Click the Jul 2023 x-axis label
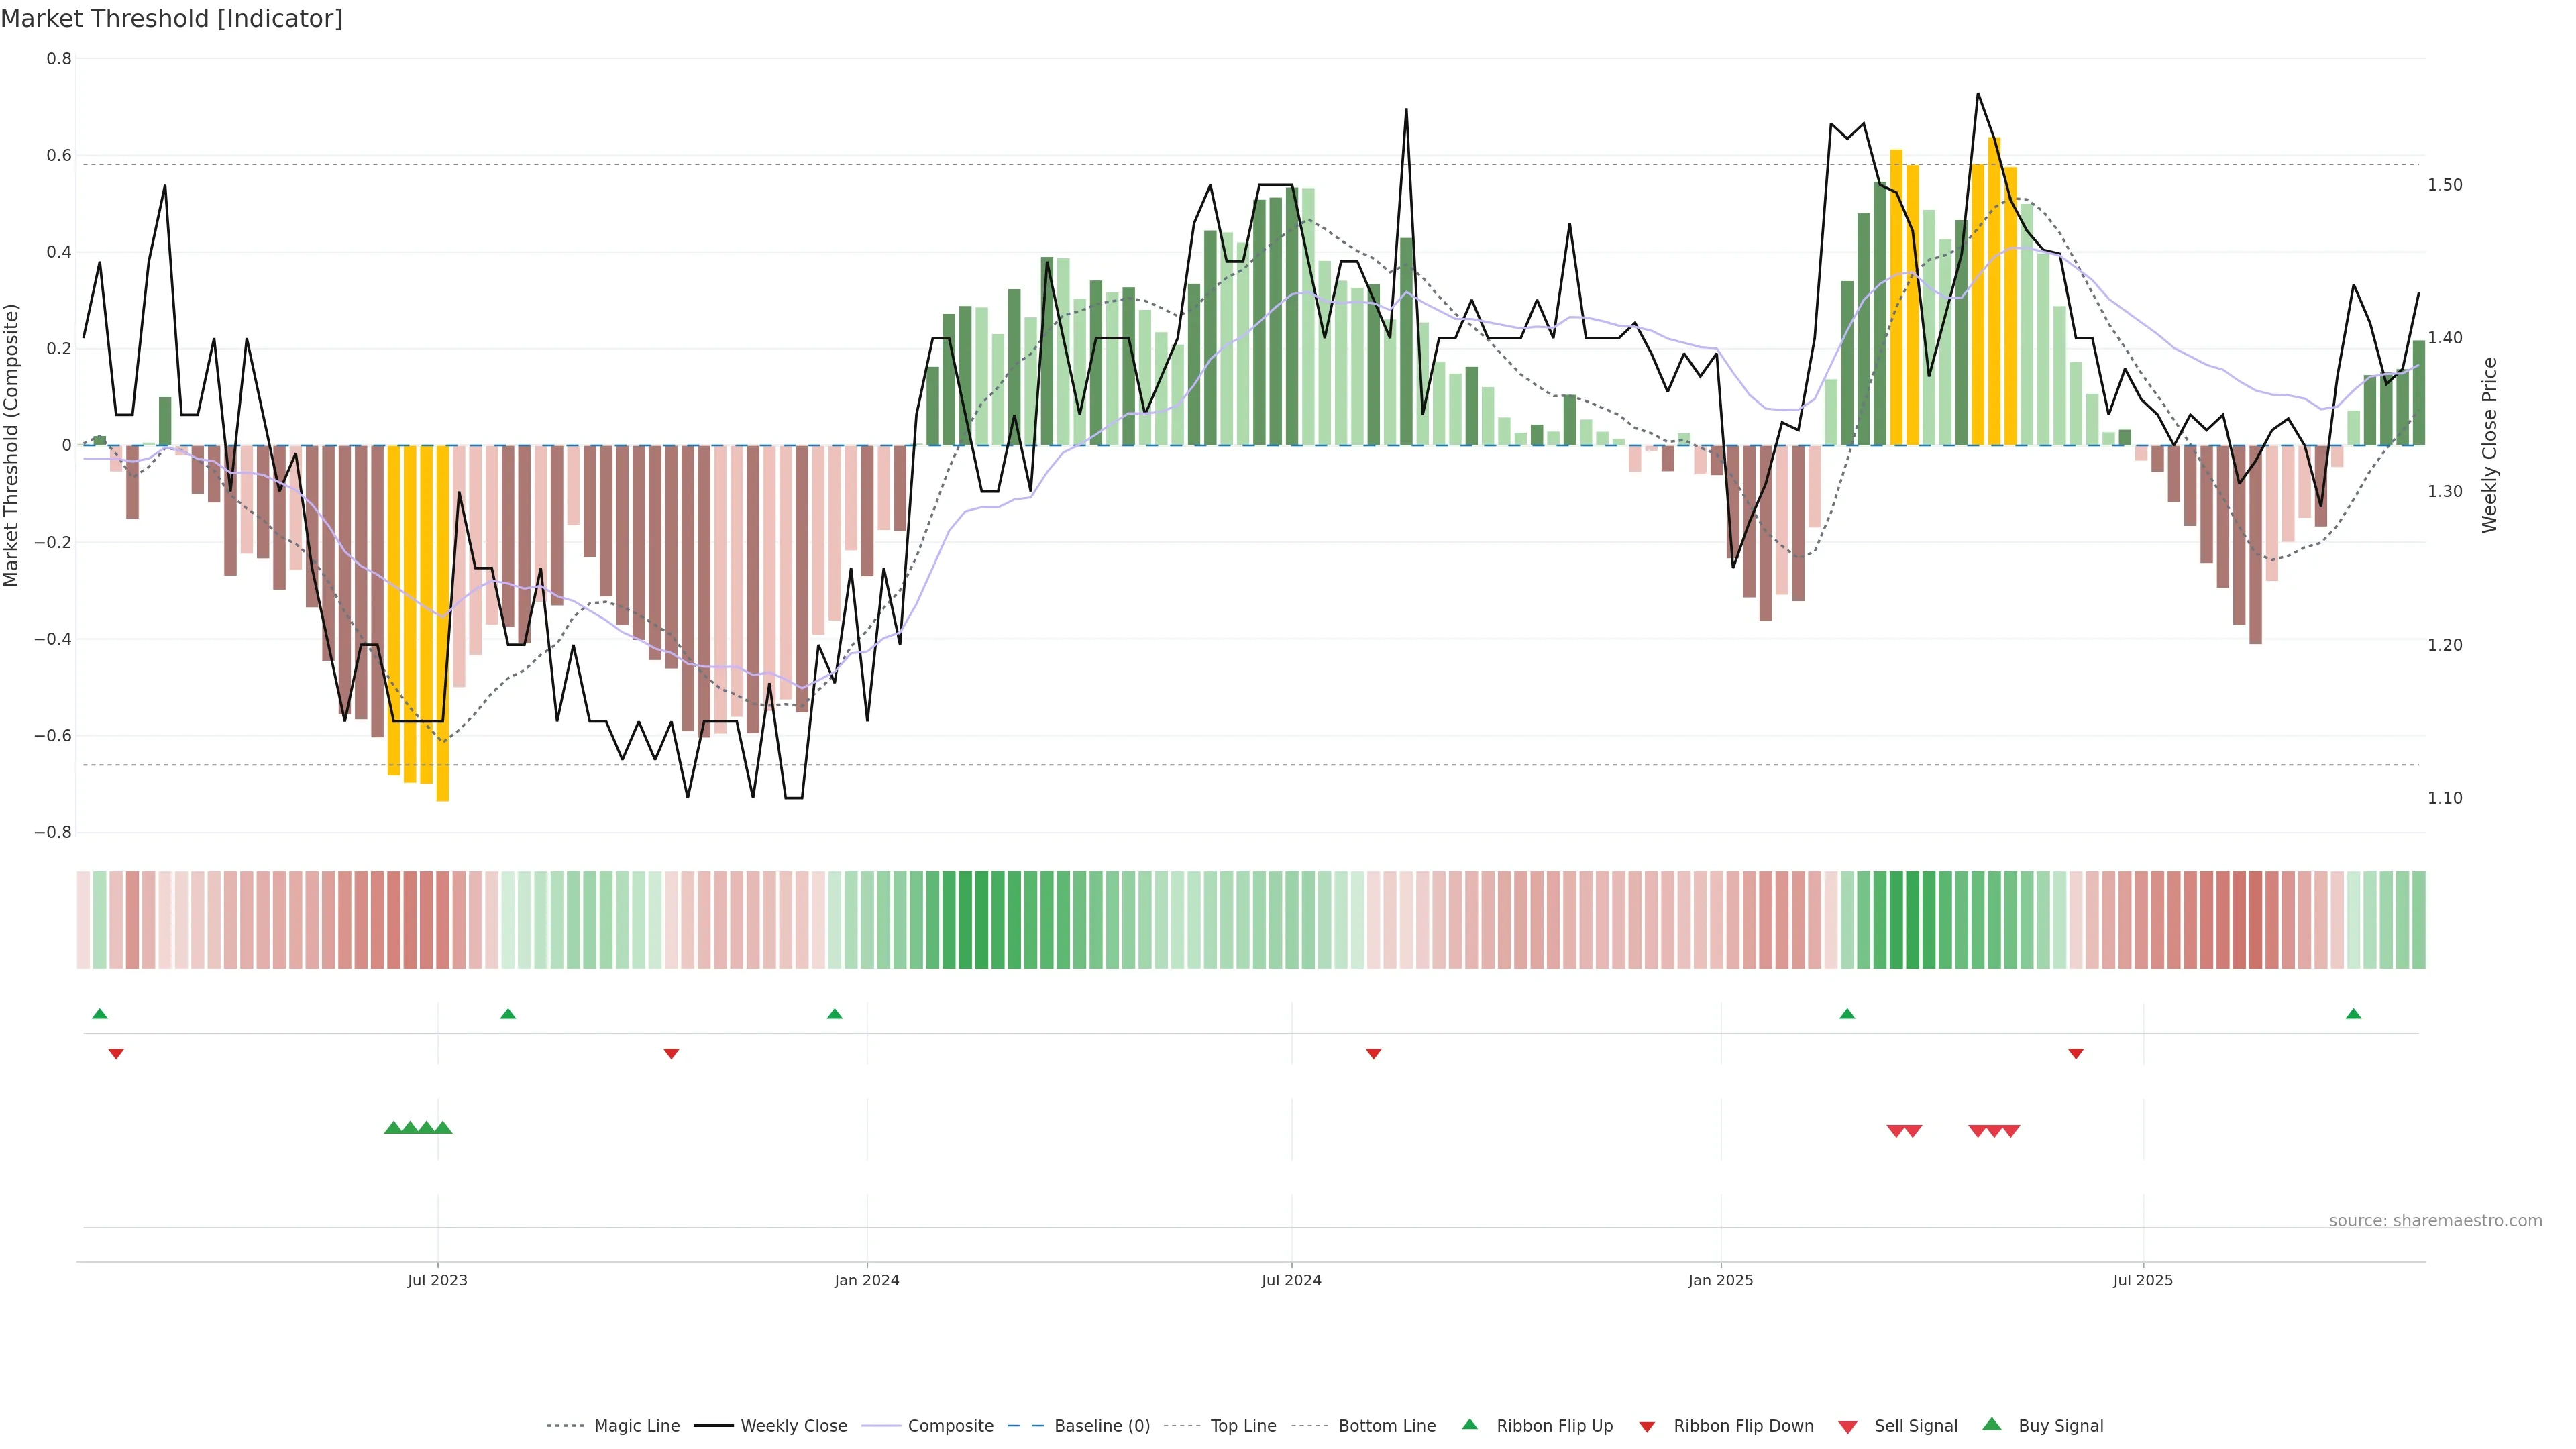2576x1449 pixels. (437, 1280)
